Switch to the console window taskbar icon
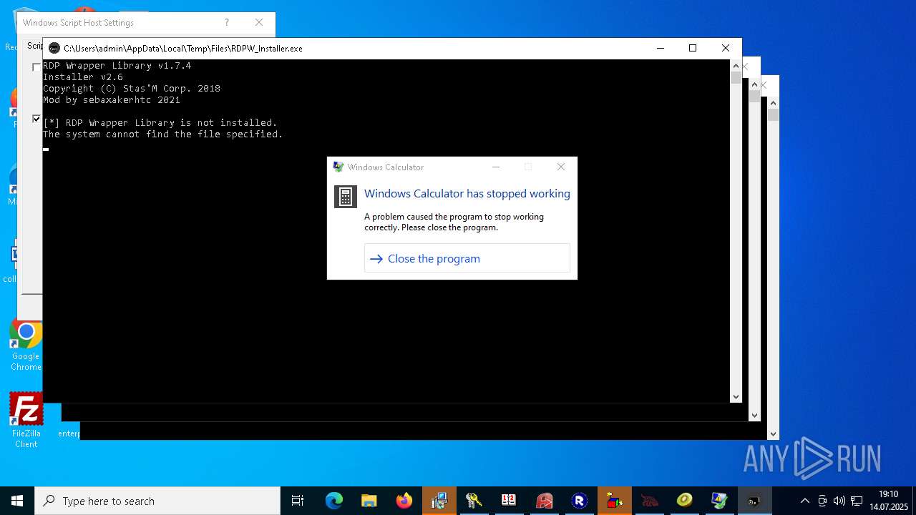Screen dimensions: 916x515 [x=754, y=501]
